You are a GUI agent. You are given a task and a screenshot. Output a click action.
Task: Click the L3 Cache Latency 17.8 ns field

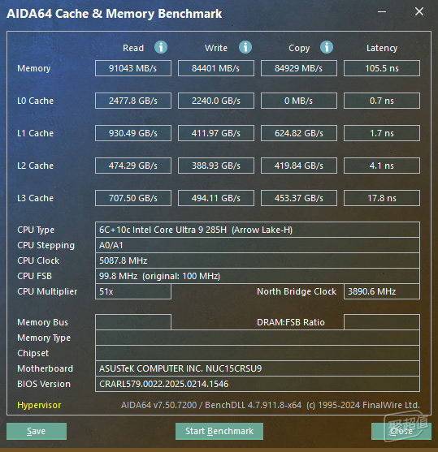point(382,198)
